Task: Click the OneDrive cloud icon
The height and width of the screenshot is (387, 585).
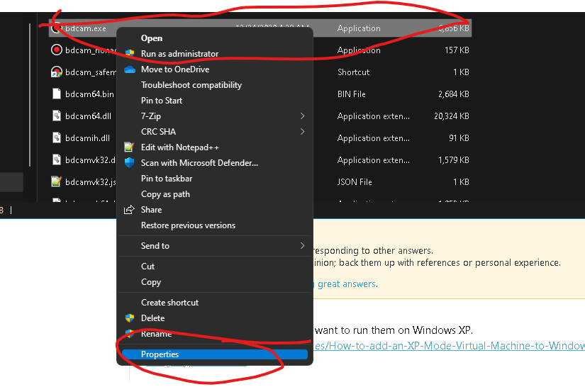Action: (x=130, y=69)
